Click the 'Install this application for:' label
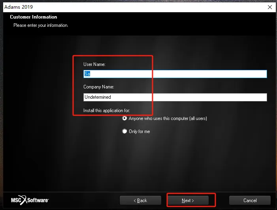The width and height of the screenshot is (277, 210). click(107, 111)
